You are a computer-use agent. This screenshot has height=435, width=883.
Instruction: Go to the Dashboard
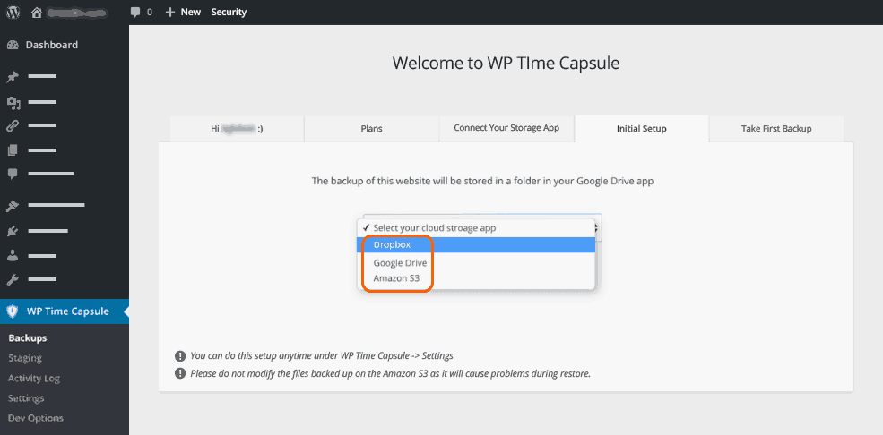point(52,45)
